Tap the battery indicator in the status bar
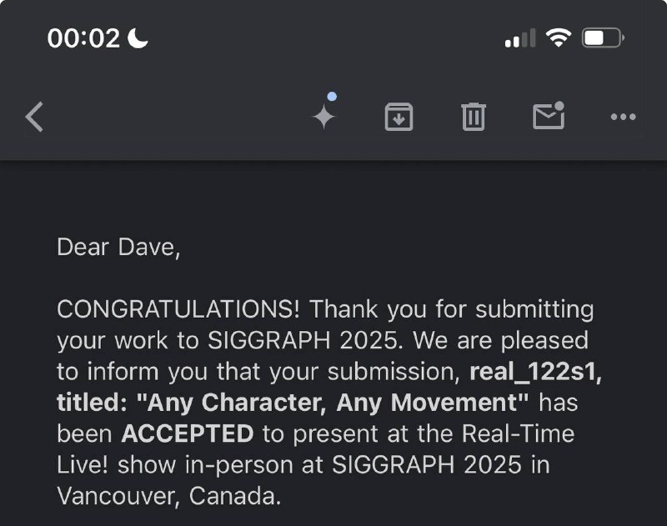Viewport: 667px width, 526px height. tap(603, 38)
